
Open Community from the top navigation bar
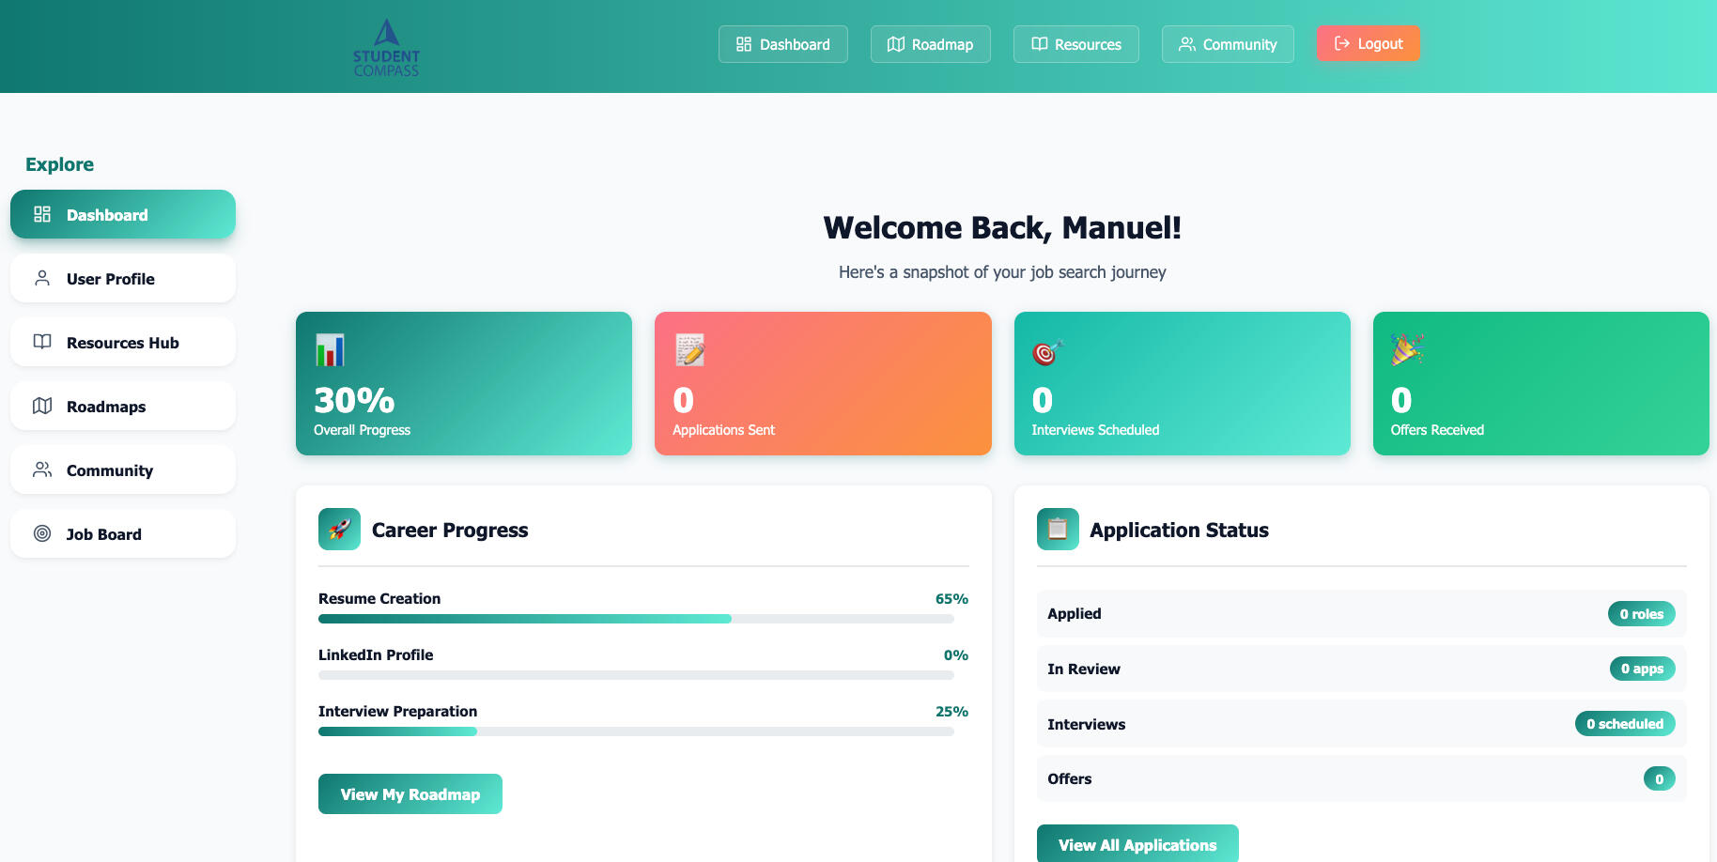click(x=1227, y=44)
